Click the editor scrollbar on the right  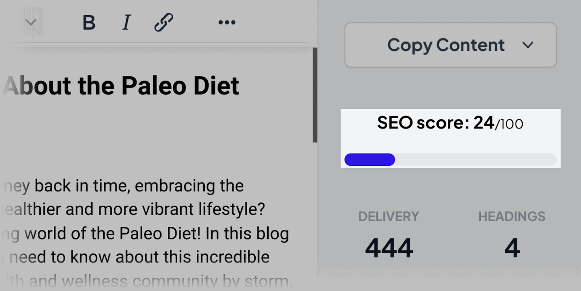[x=314, y=94]
